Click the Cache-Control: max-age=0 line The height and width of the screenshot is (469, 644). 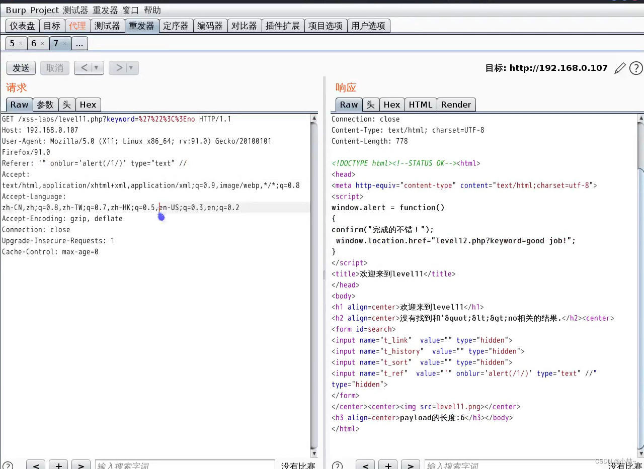pyautogui.click(x=50, y=252)
